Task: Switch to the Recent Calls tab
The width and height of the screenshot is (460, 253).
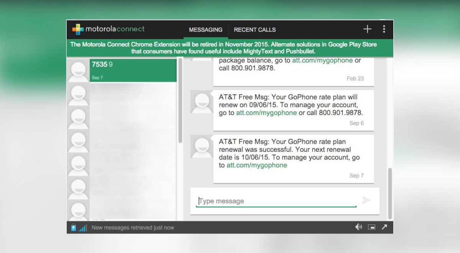Action: [255, 30]
